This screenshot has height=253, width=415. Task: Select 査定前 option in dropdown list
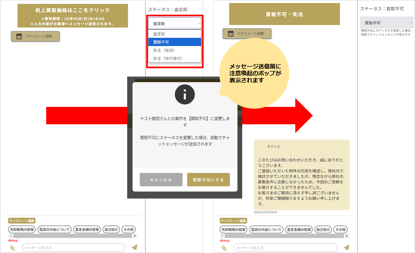[174, 34]
